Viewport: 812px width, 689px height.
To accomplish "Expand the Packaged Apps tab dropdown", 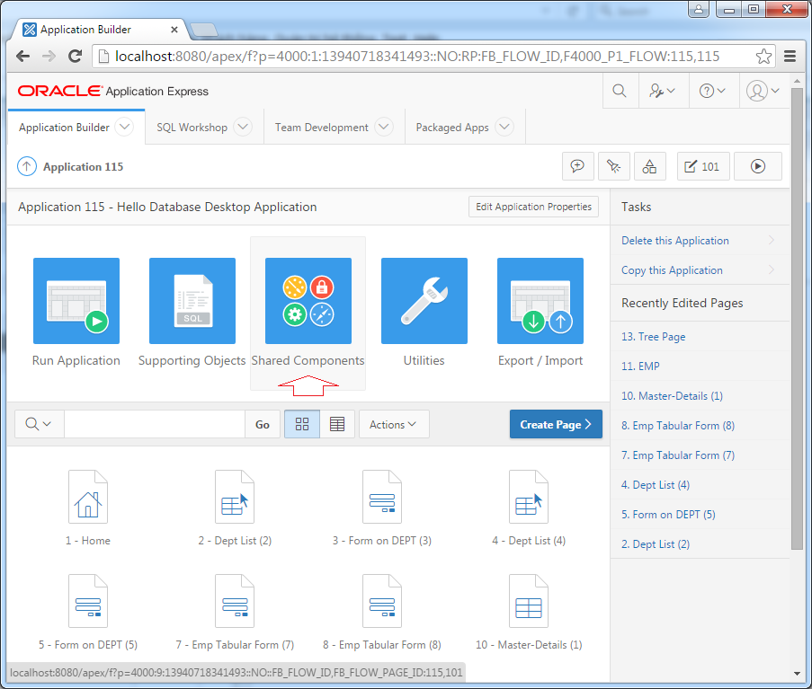I will tap(504, 127).
